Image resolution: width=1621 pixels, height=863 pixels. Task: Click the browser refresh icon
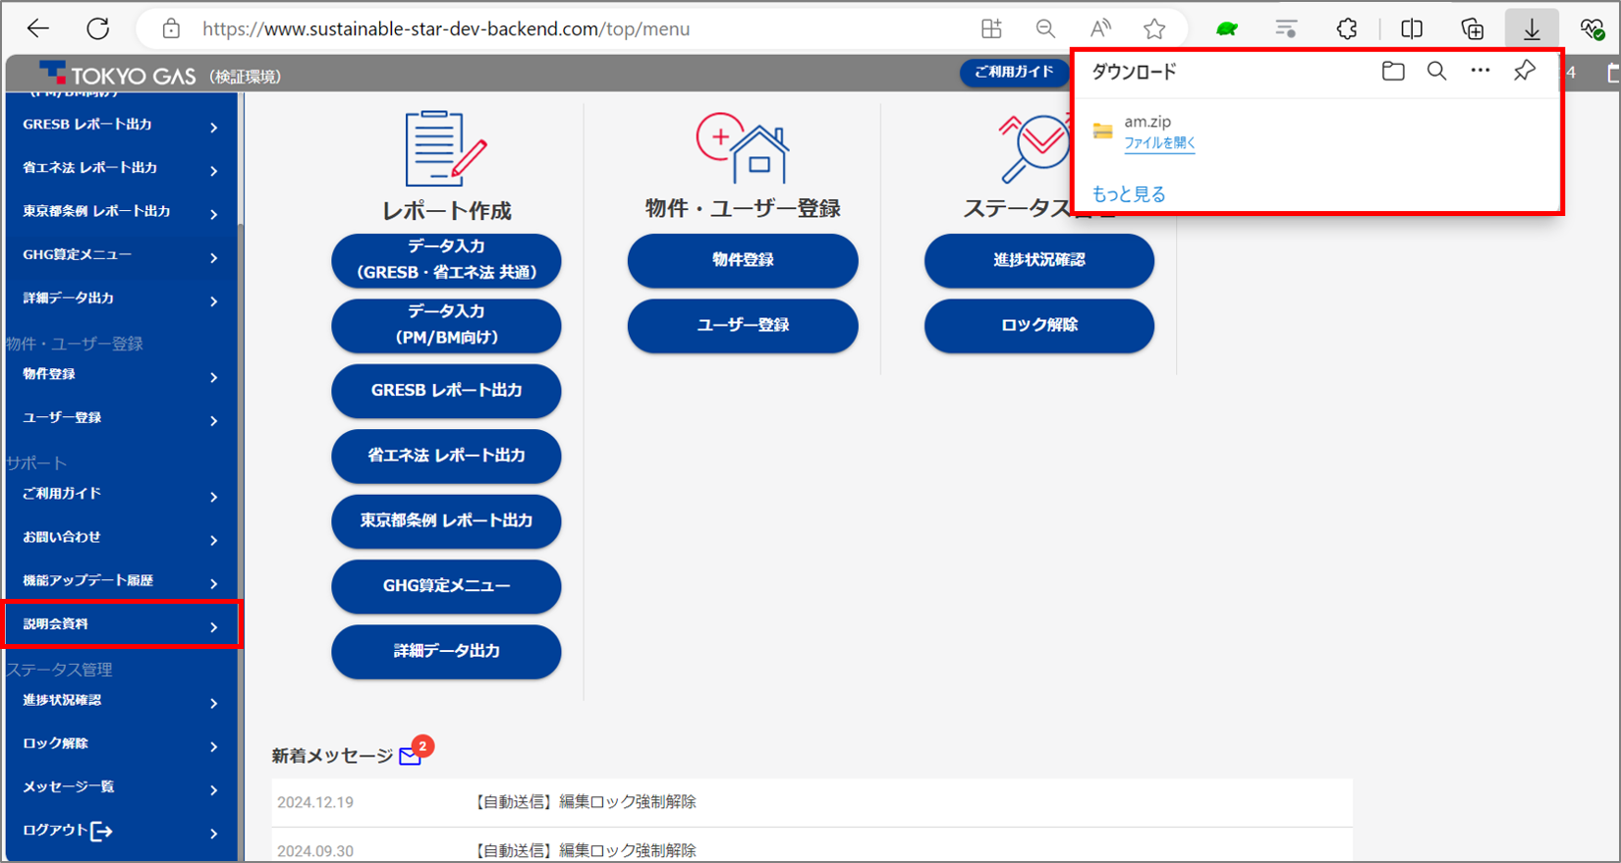pos(98,28)
